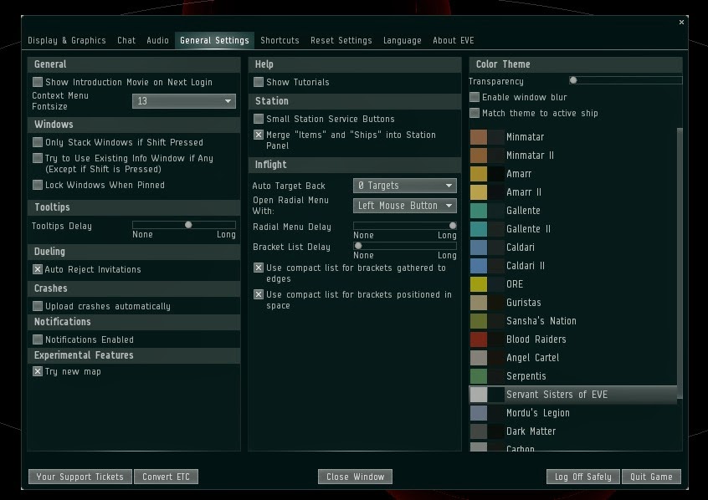Click the color theme list scrollbar
This screenshot has height=500, width=708.
[x=680, y=263]
